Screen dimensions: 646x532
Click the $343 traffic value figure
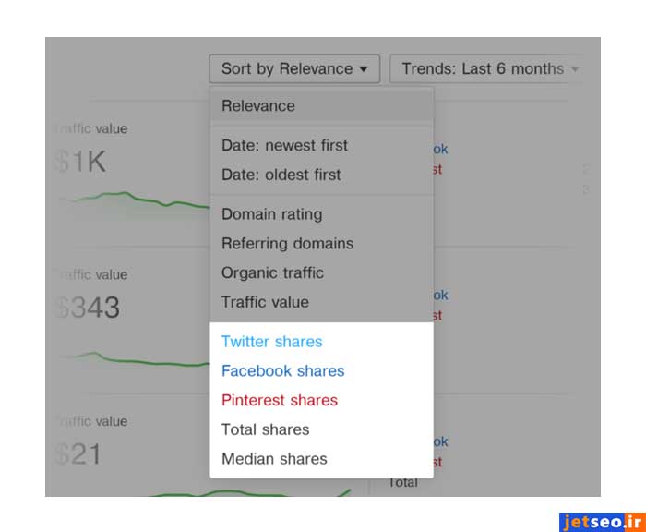tap(87, 308)
